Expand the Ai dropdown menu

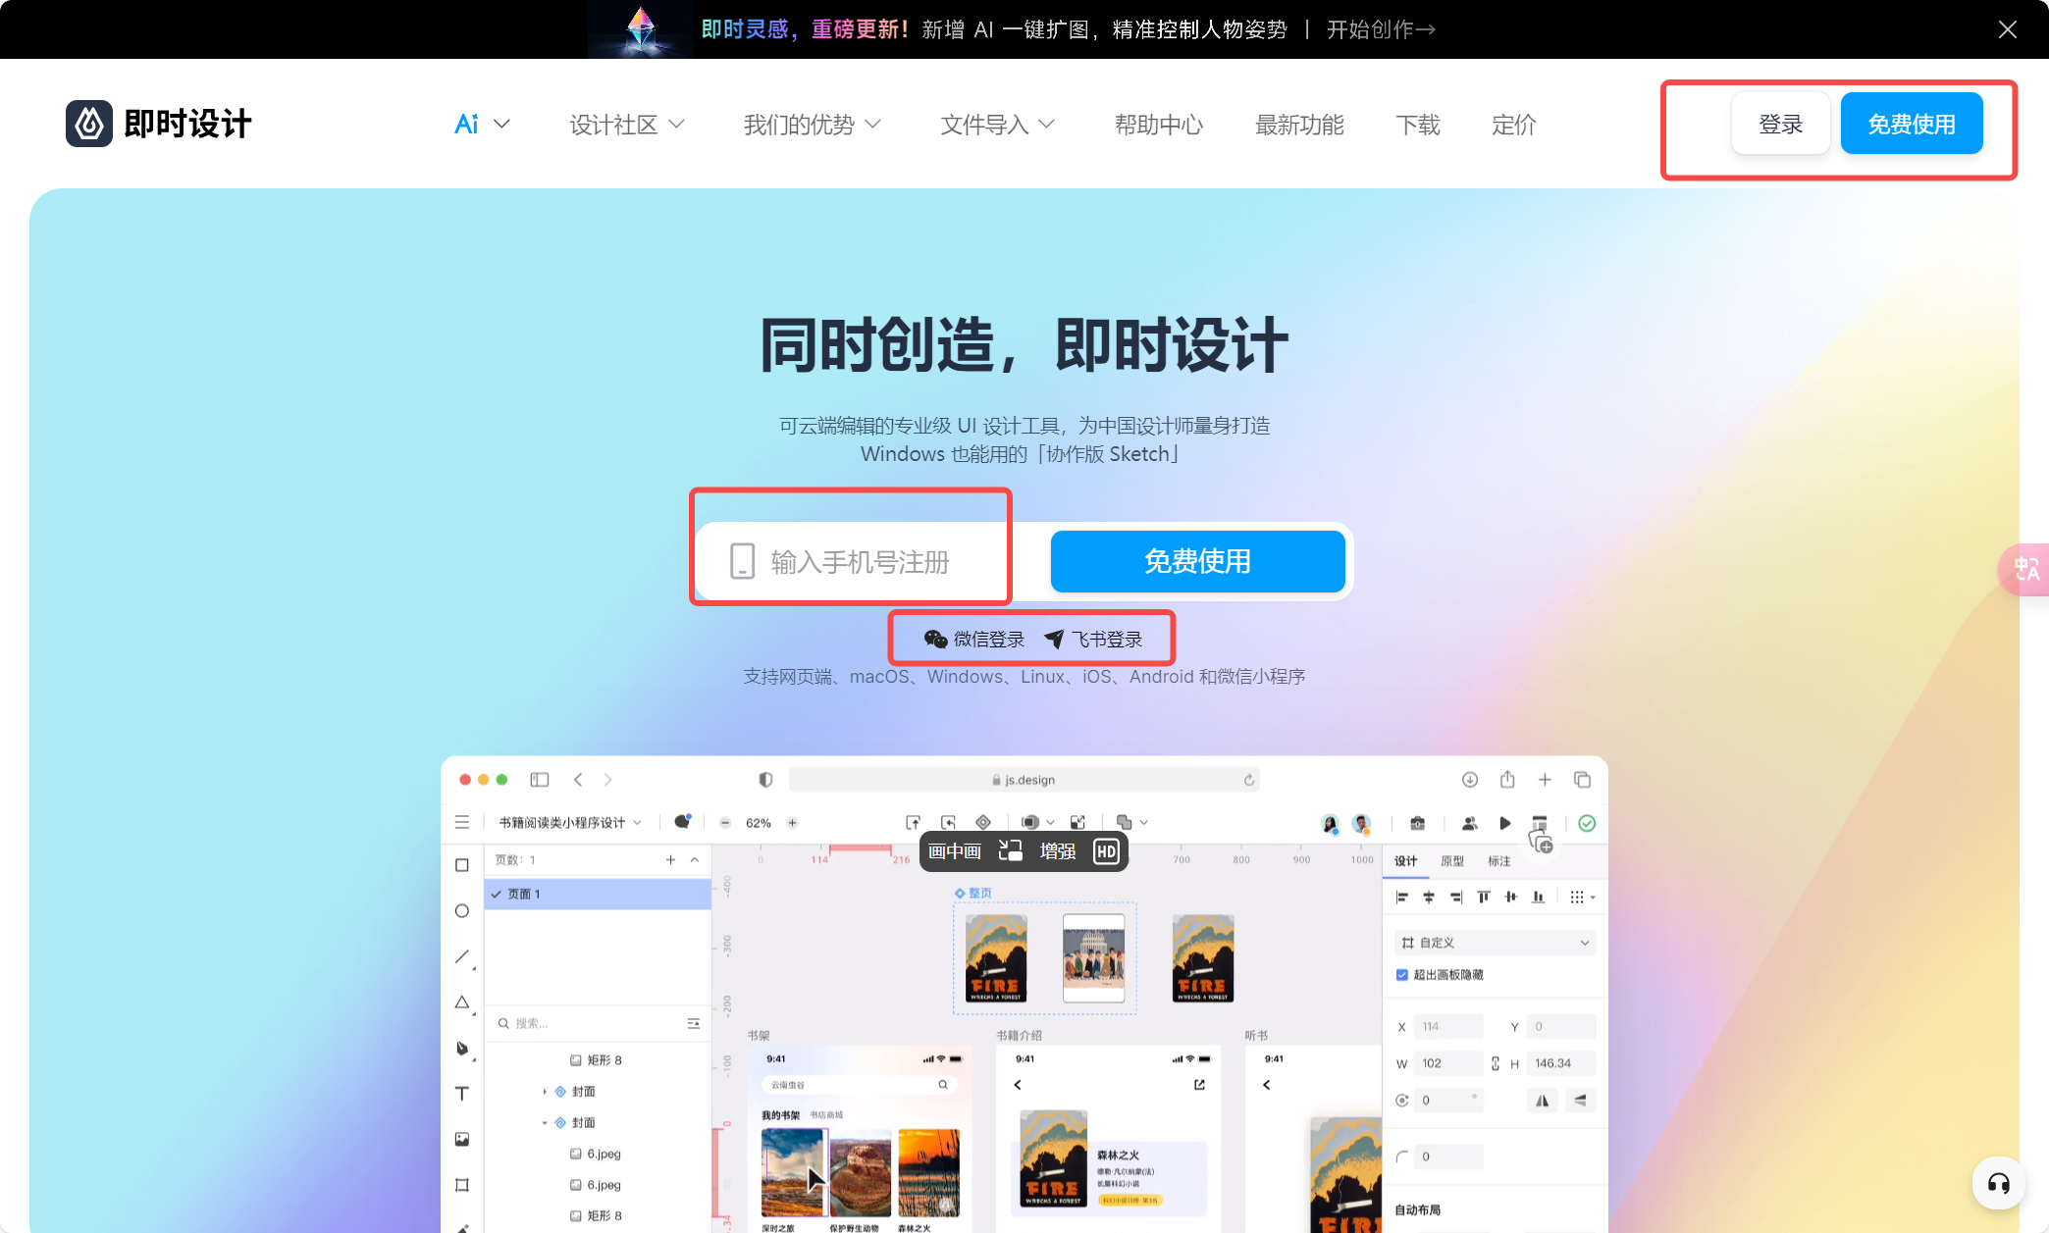(477, 125)
